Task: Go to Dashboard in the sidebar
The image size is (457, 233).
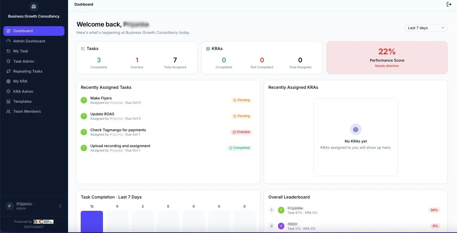Action: coord(34,31)
